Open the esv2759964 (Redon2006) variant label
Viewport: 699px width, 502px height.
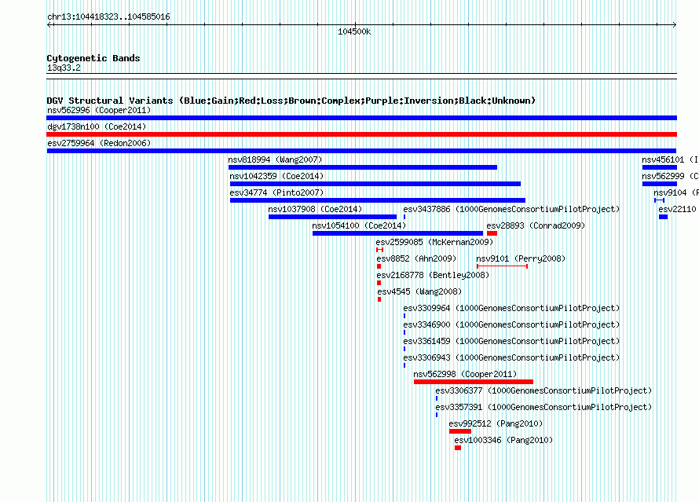pyautogui.click(x=99, y=143)
